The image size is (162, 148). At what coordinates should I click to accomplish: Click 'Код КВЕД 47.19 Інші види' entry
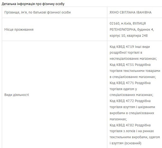[x=130, y=47]
